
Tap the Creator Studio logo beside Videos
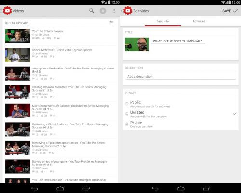click(7, 11)
